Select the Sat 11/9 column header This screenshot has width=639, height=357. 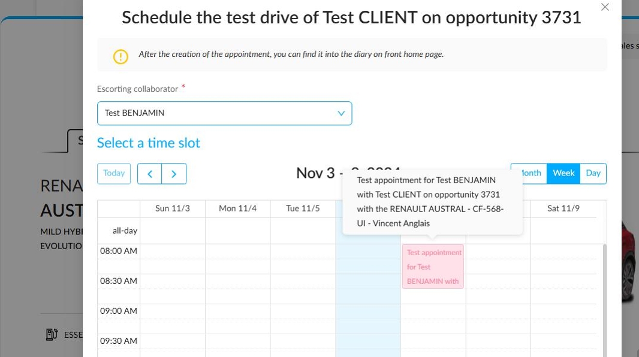tap(563, 208)
